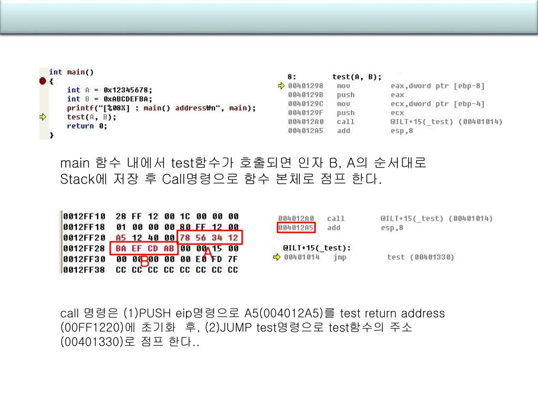Click memory bytes 'A5 12 40 00'
Image resolution: width=538 pixels, height=403 pixels.
145,238
